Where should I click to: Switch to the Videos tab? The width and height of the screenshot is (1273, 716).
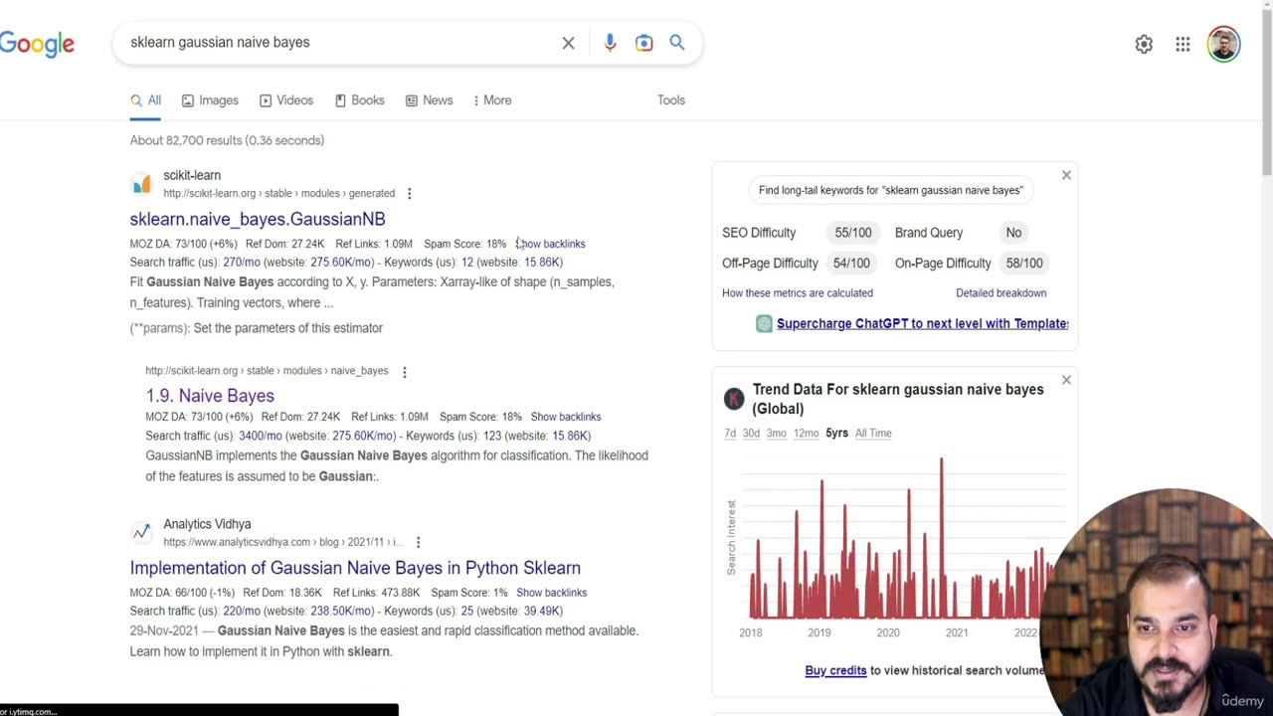(x=286, y=100)
